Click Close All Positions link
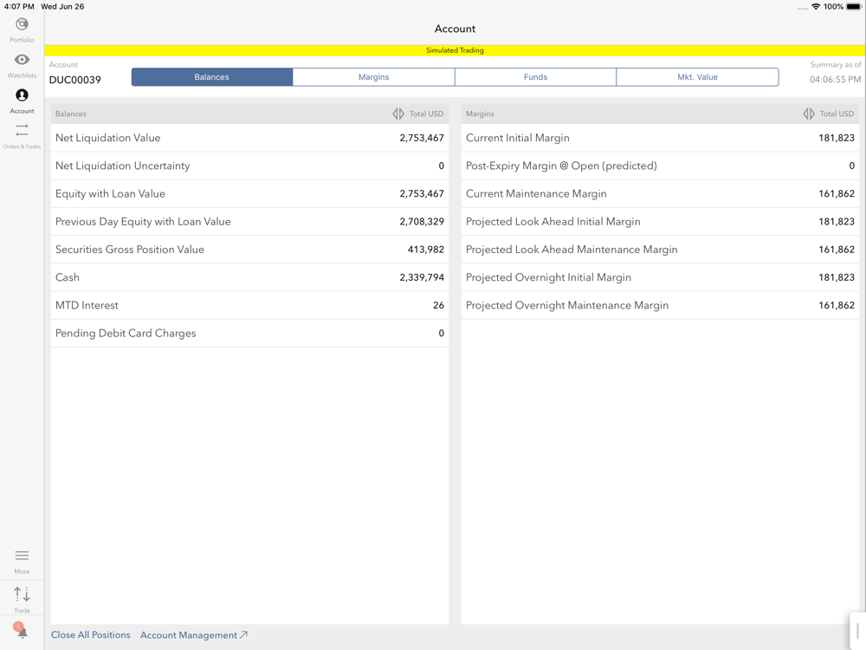866x650 pixels. pos(91,635)
